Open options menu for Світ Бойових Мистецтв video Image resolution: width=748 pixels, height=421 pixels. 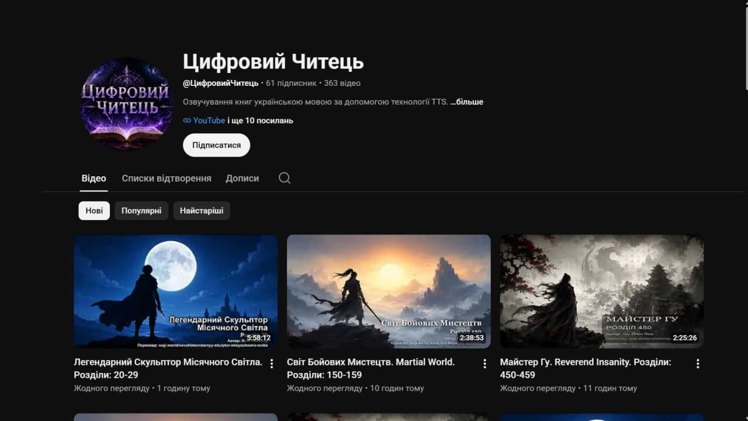click(x=484, y=364)
